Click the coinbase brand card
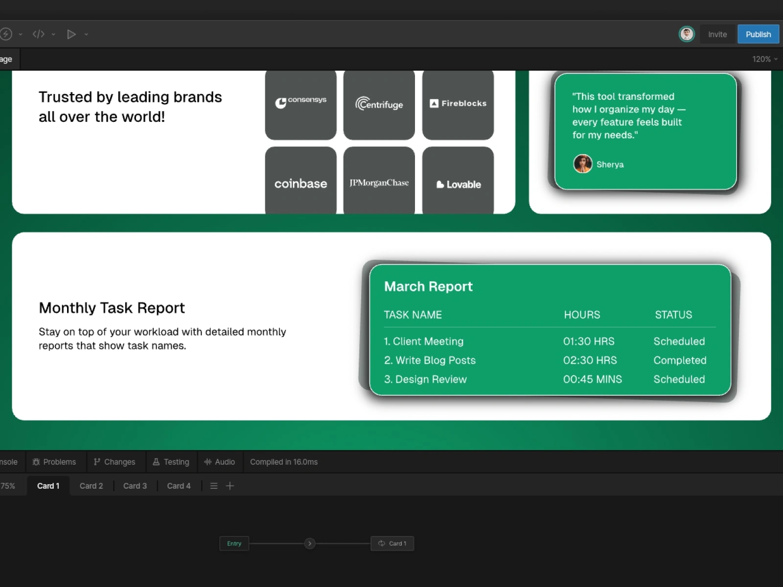Screen dimensions: 783x587 click(x=301, y=181)
